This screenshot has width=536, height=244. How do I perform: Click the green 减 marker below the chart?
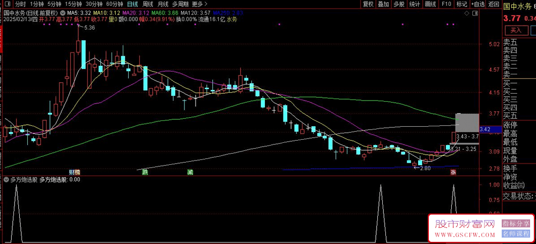click(x=190, y=172)
